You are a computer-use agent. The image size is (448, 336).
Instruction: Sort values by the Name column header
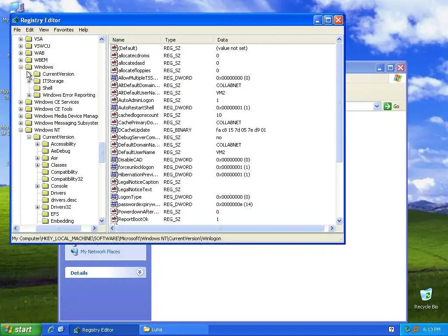[x=135, y=40]
